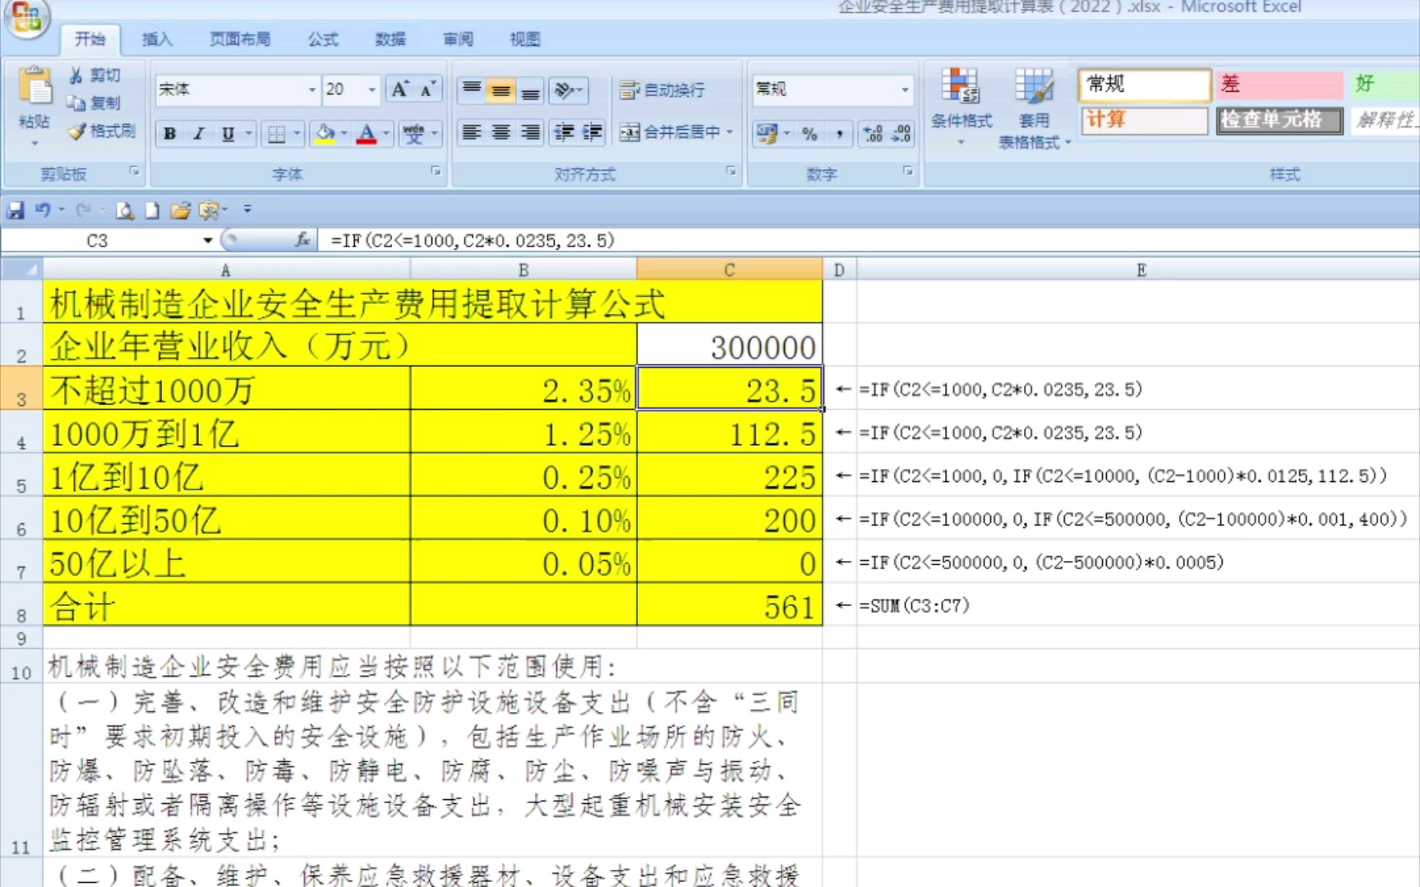Viewport: 1420px width, 887px height.
Task: Open Conditional Formatting (条件格式)
Action: coord(961,107)
